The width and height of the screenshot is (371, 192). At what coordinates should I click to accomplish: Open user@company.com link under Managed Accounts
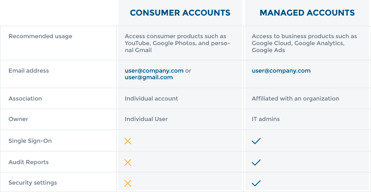pyautogui.click(x=281, y=71)
